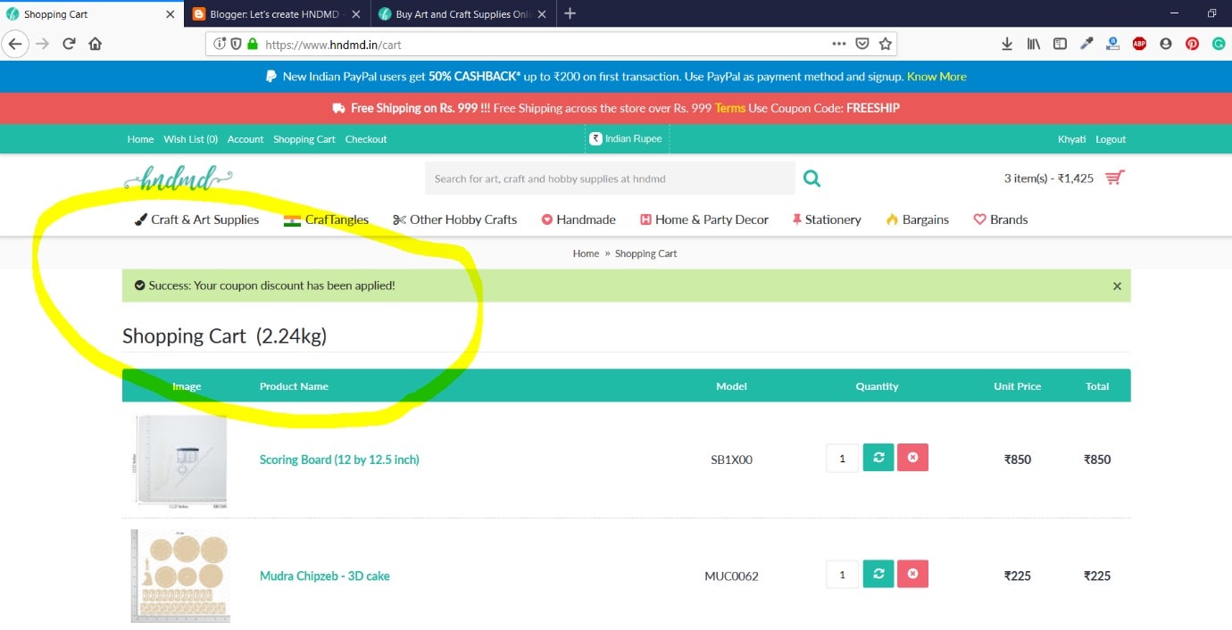
Task: Open Khyati's profile link
Action: pos(1072,139)
